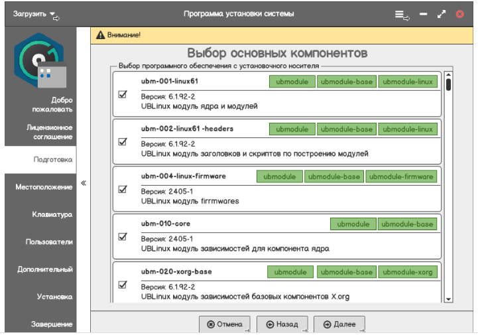Image resolution: width=478 pixels, height=335 pixels.
Task: Click ubmodule-base tag of ubm-004-linux-firmware
Action: coord(334,176)
